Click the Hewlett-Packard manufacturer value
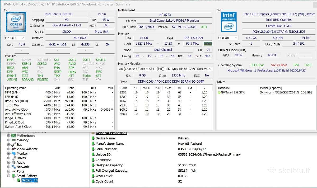317x188 pixels. [190, 144]
